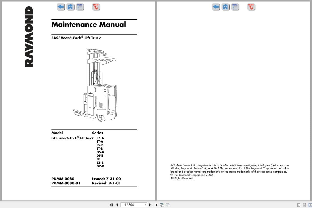Select two-page facing layout

click(310, 205)
